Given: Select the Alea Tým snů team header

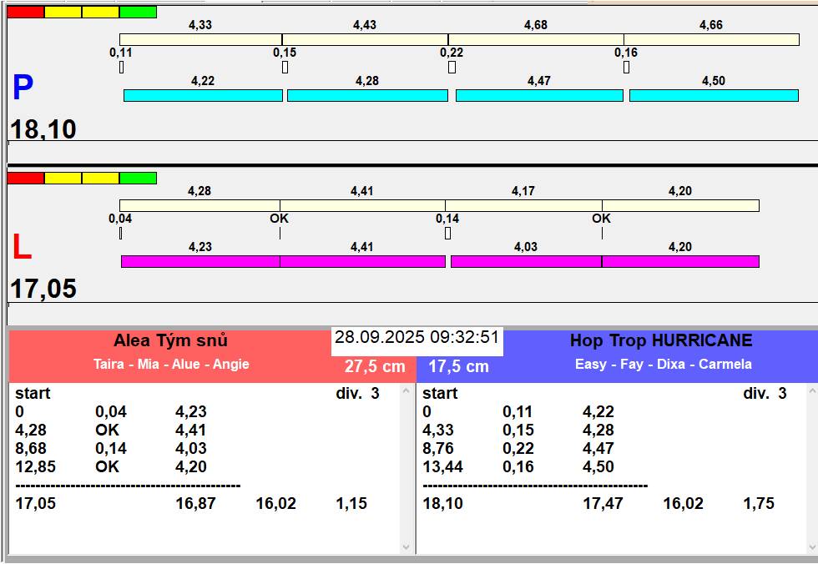Looking at the screenshot, I should [170, 340].
